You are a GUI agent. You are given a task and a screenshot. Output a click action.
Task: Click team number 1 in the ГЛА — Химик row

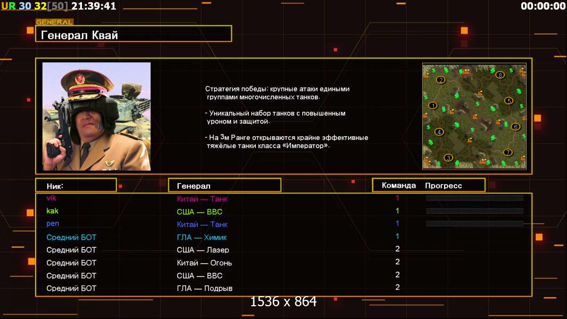[397, 236]
